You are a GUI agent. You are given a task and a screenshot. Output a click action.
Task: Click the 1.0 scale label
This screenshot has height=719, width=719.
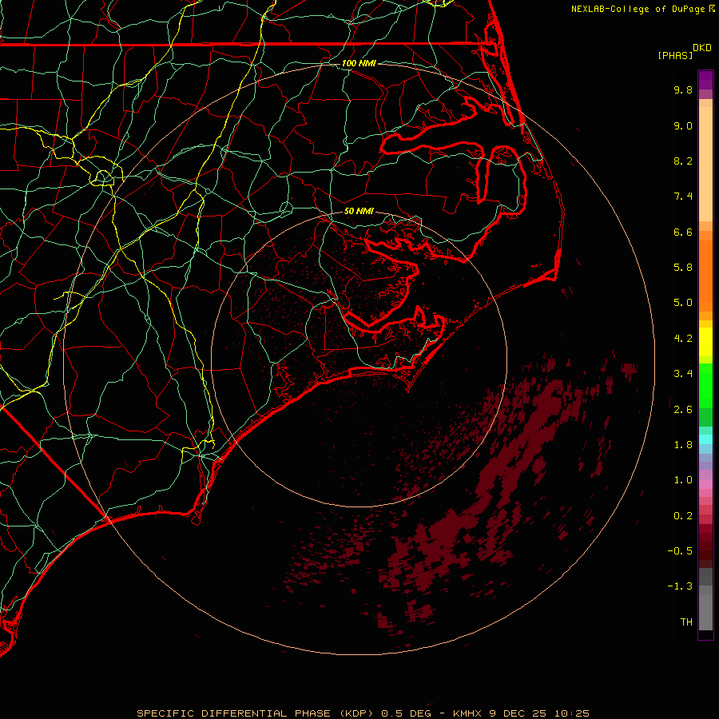pyautogui.click(x=683, y=480)
